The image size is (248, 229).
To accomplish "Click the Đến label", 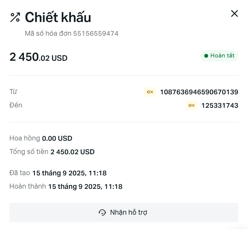I will pyautogui.click(x=16, y=105).
